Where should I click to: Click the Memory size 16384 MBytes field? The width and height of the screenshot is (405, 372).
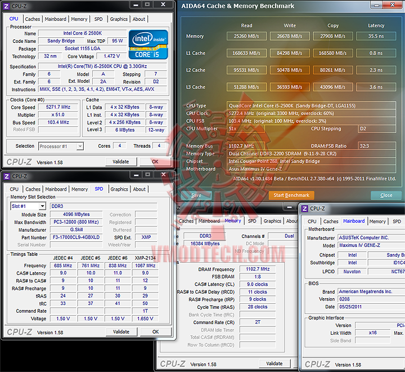click(205, 243)
